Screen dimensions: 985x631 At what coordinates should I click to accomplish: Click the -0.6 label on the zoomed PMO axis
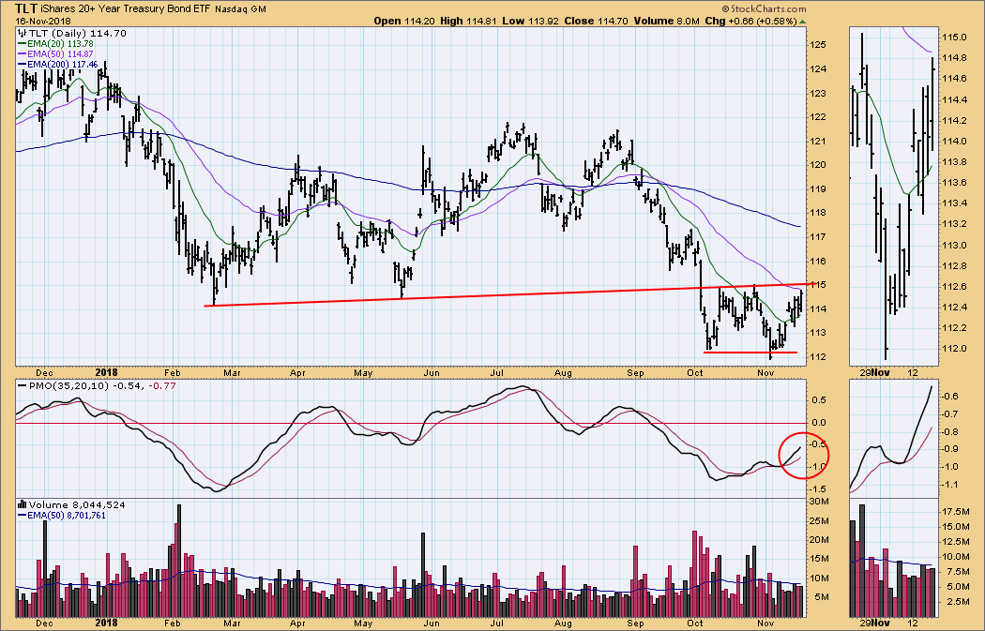[x=949, y=397]
